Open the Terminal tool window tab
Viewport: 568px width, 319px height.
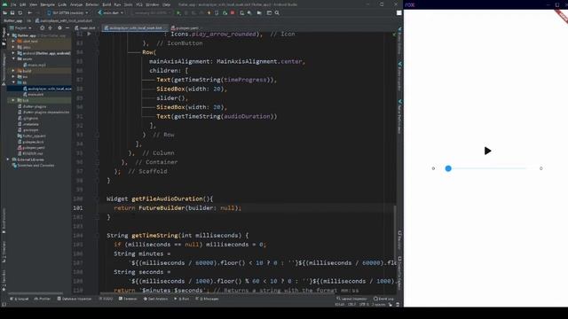(x=128, y=300)
